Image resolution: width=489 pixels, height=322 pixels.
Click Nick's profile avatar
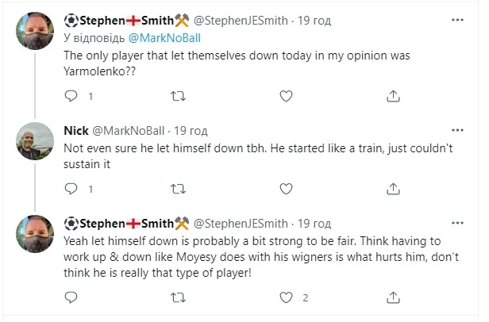pyautogui.click(x=34, y=142)
